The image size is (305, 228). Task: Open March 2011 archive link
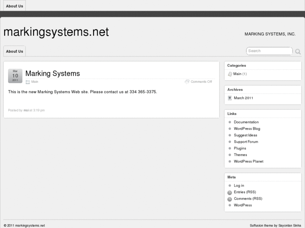point(243,98)
